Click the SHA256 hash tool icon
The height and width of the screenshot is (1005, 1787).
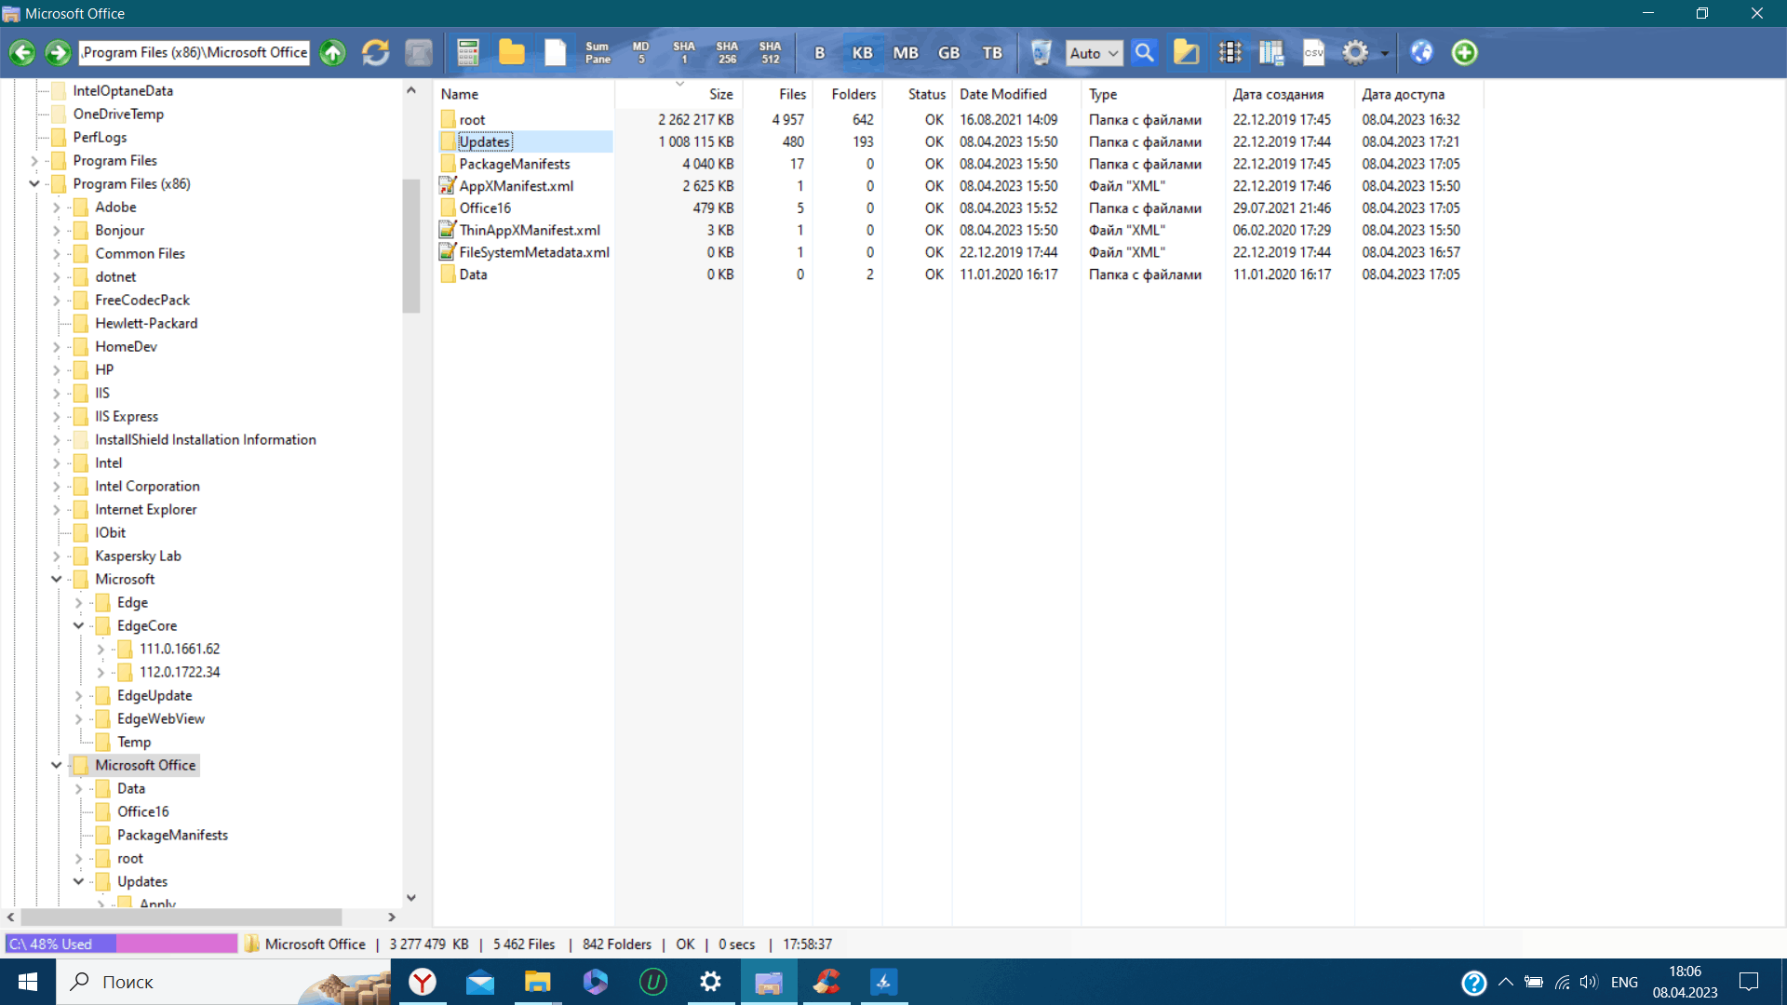click(727, 51)
